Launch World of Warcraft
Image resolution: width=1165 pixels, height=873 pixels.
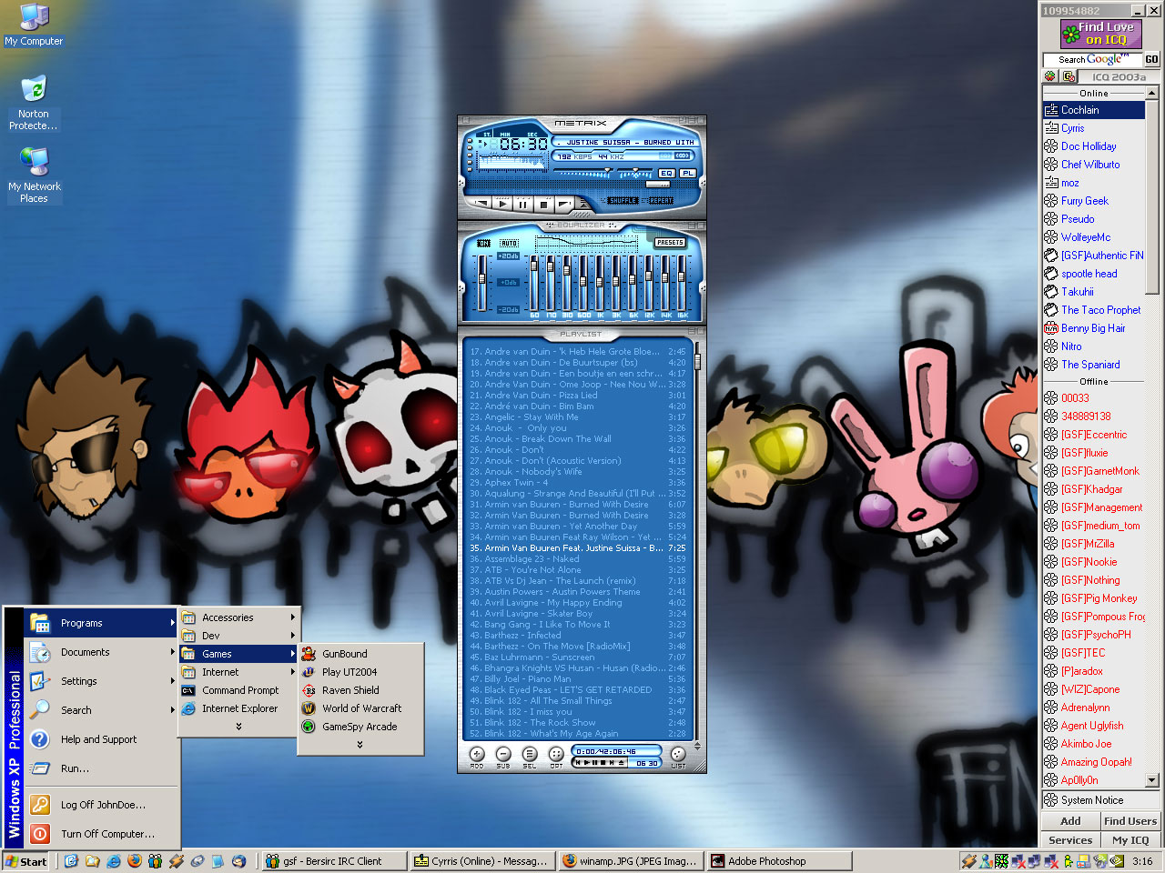point(360,708)
